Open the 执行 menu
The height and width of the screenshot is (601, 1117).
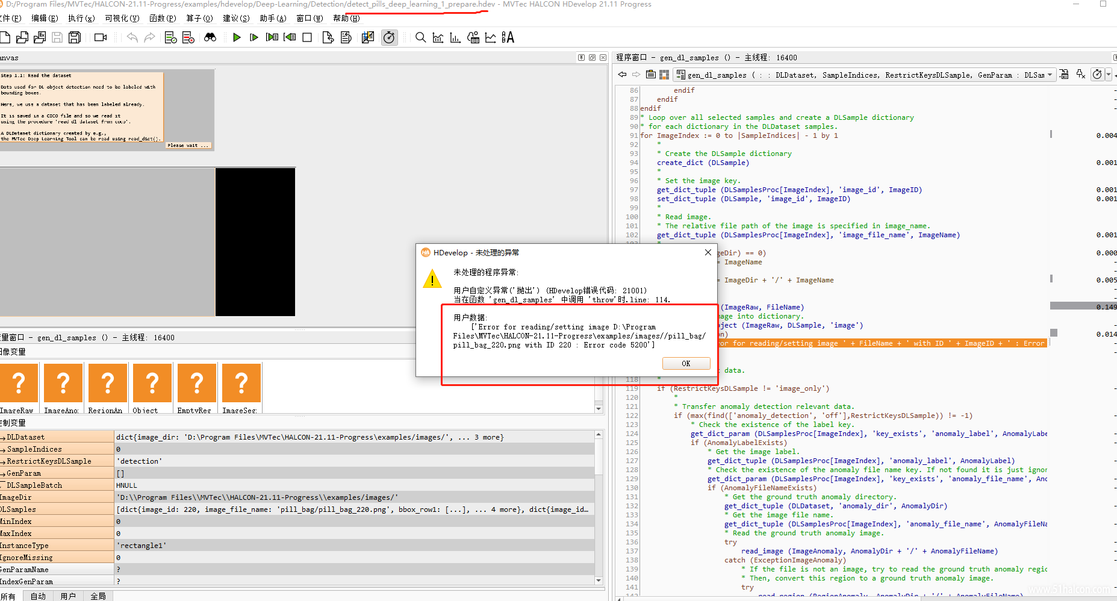tap(81, 18)
